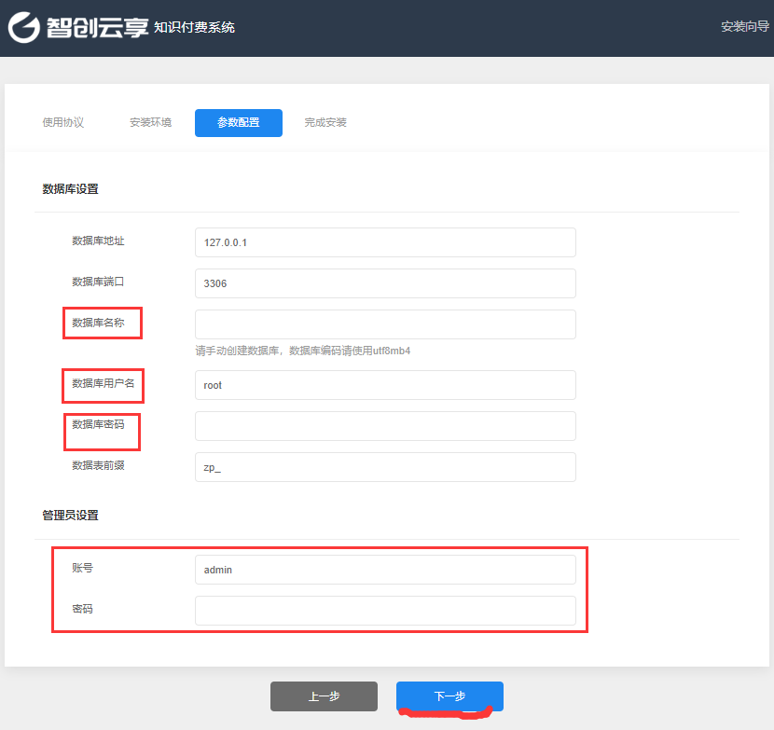Click the 管理员设置 section heading
The image size is (774, 730).
point(70,516)
